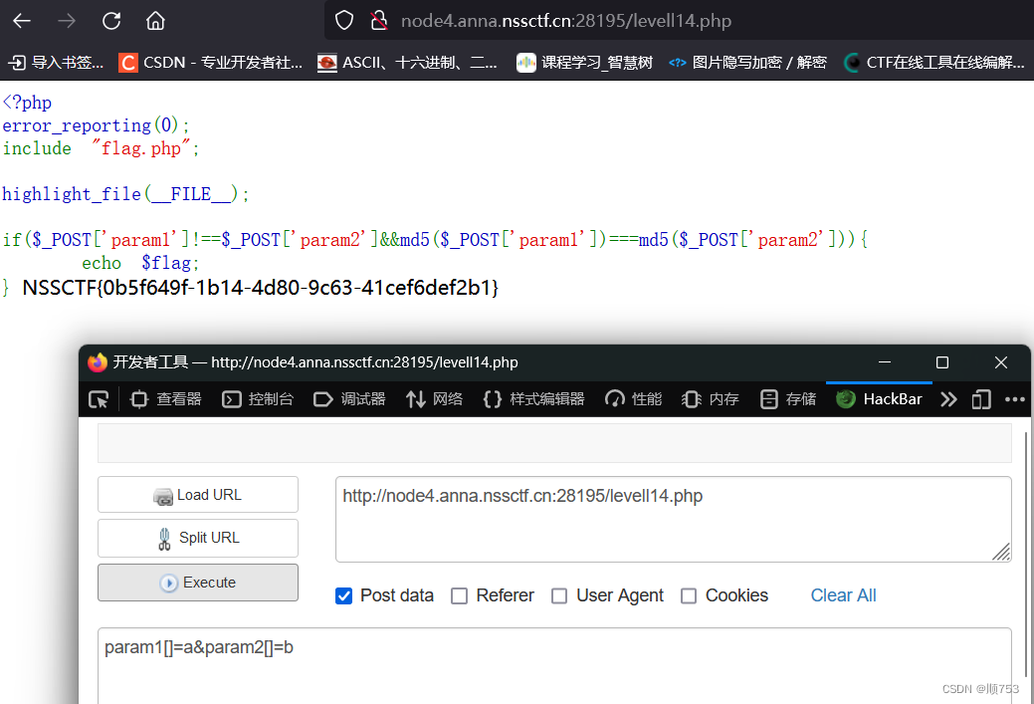Switch to the 网络 network tab
Viewport: 1034px width, 704px height.
click(435, 399)
